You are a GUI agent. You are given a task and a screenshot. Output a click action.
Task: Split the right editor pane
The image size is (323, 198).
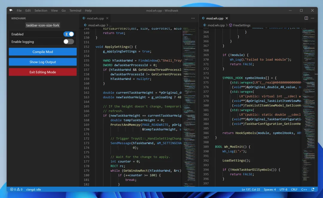306,18
